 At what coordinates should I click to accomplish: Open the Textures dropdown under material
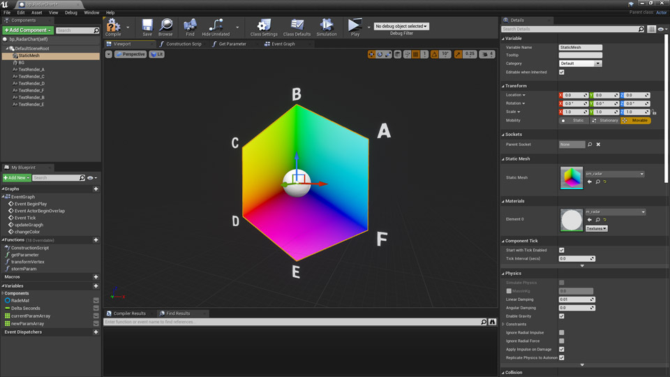[597, 229]
